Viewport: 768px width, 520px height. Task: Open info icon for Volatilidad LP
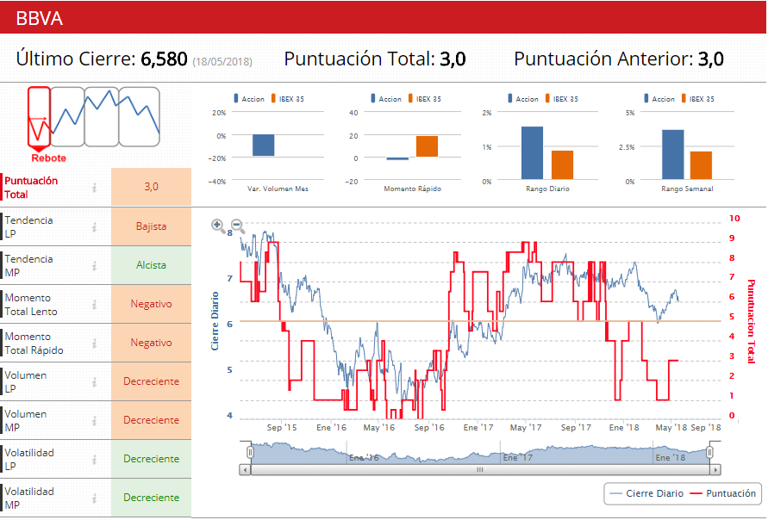pos(94,459)
